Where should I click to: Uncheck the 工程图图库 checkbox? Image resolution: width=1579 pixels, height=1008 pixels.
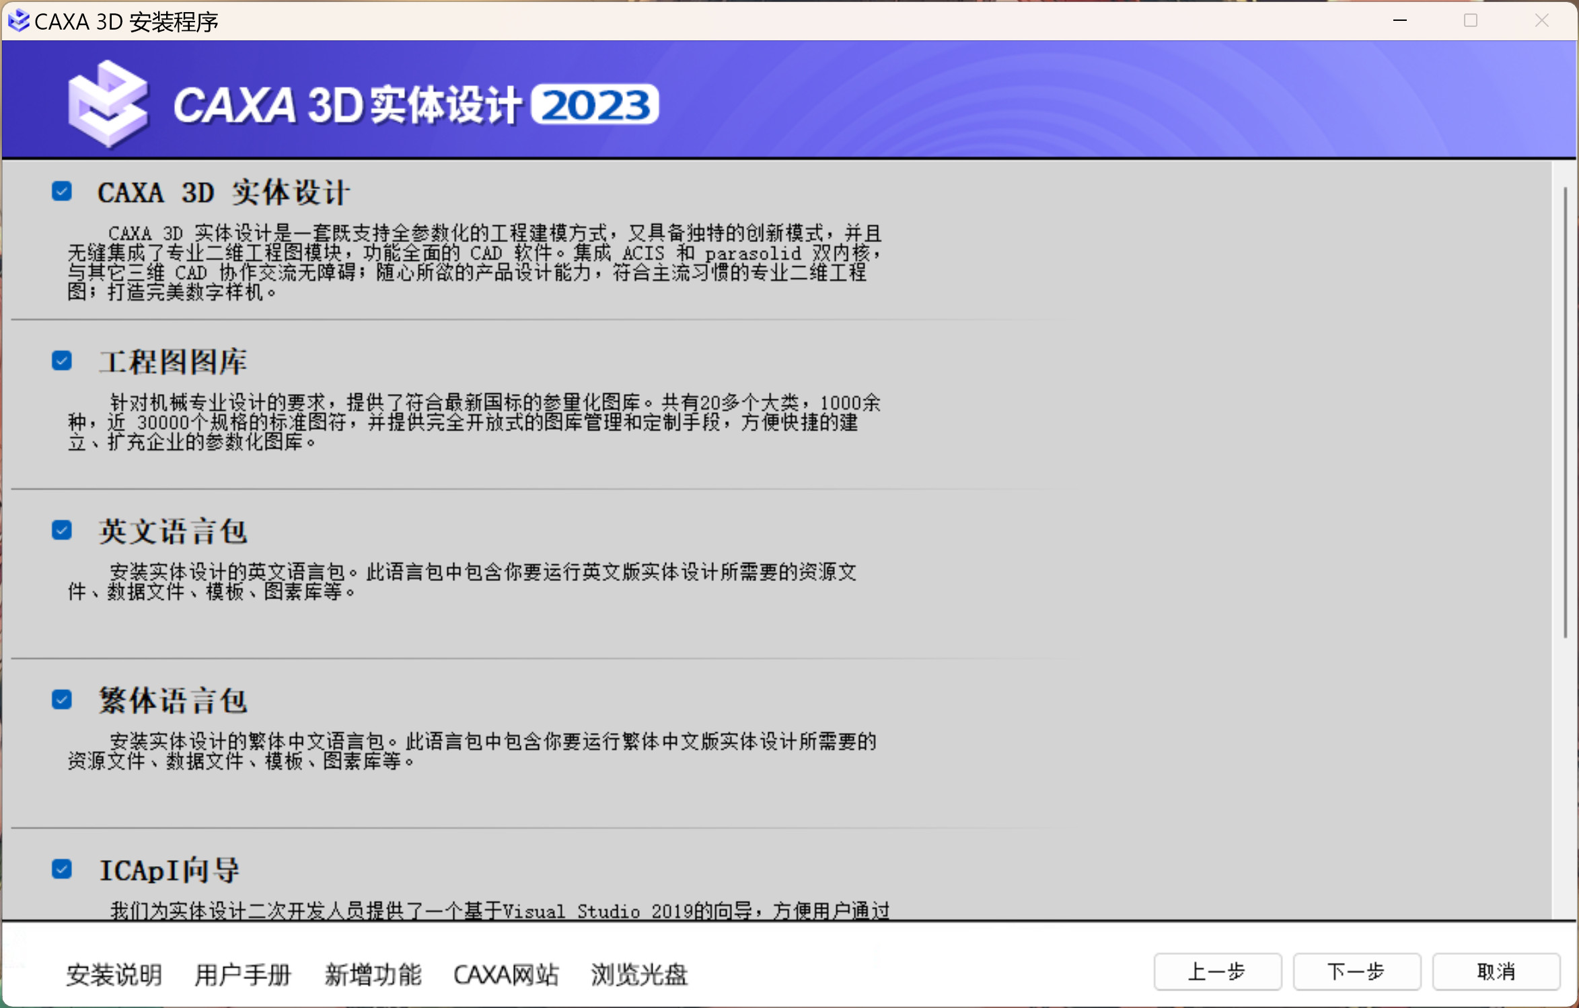pos(62,361)
